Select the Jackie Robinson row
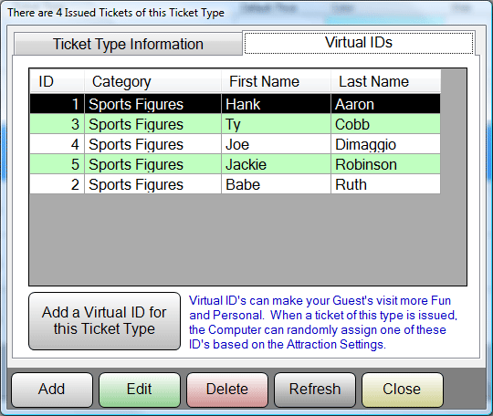The image size is (493, 416). click(236, 164)
